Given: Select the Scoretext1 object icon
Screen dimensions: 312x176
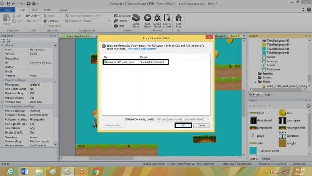Looking at the screenshot, I should [x=282, y=136].
